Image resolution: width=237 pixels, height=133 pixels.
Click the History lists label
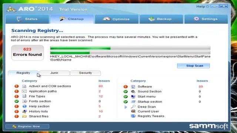[x=39, y=112]
